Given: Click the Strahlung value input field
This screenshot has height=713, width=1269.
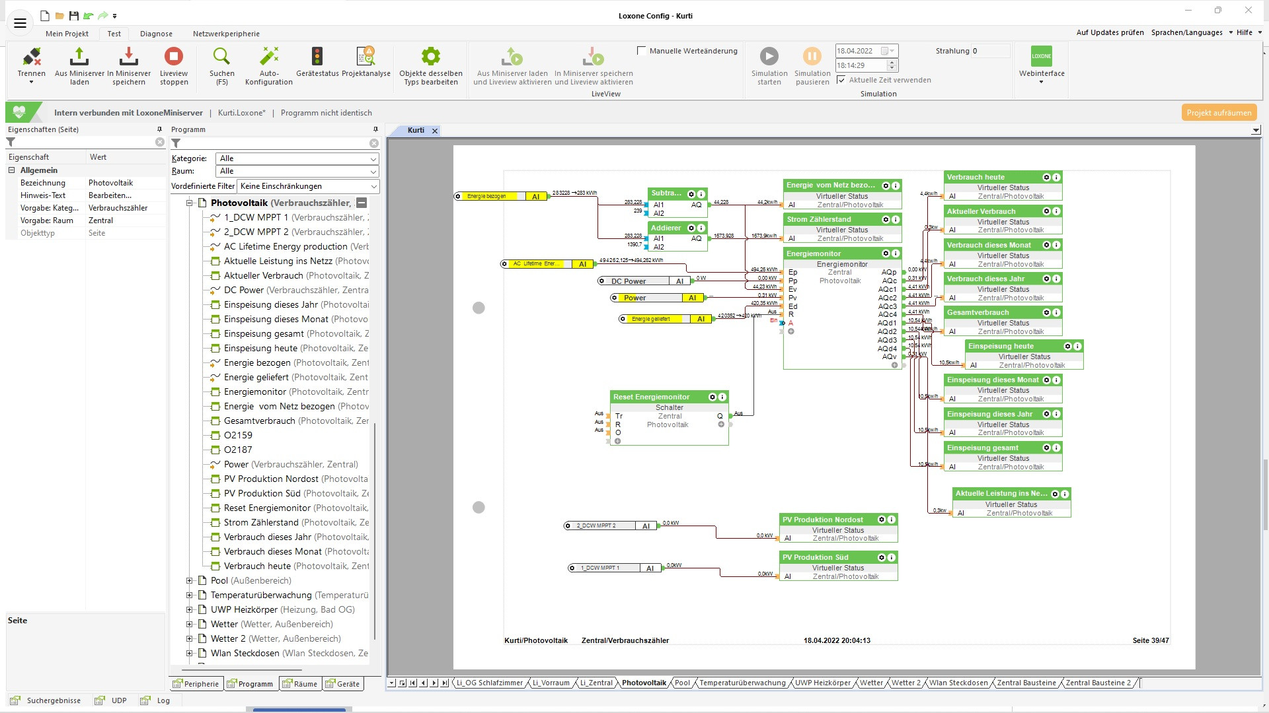Looking at the screenshot, I should tap(989, 51).
